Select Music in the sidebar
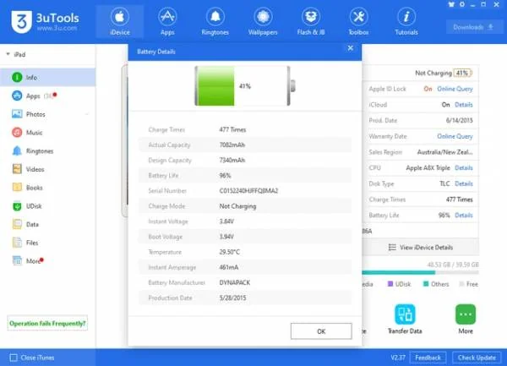Screen dimensions: 507x366 pos(48,133)
